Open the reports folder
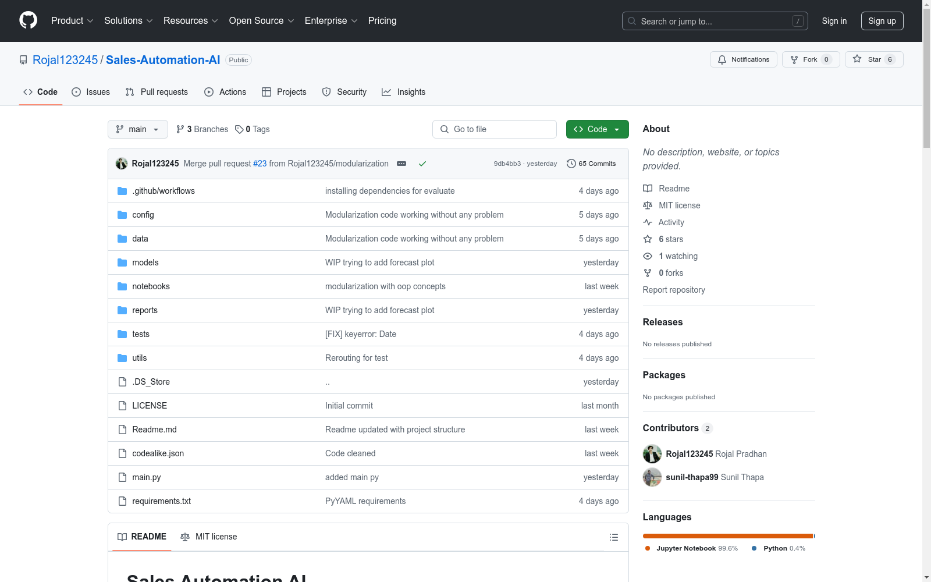931x582 pixels. click(x=145, y=310)
